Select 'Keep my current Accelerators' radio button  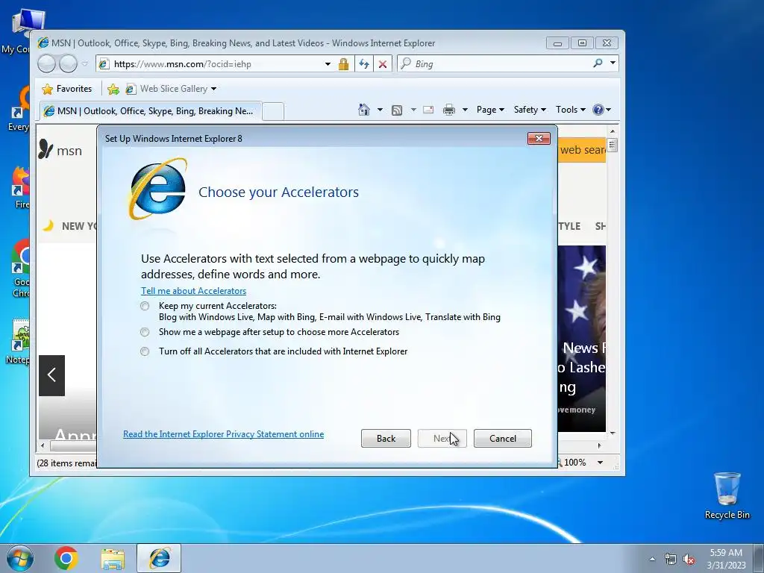145,306
